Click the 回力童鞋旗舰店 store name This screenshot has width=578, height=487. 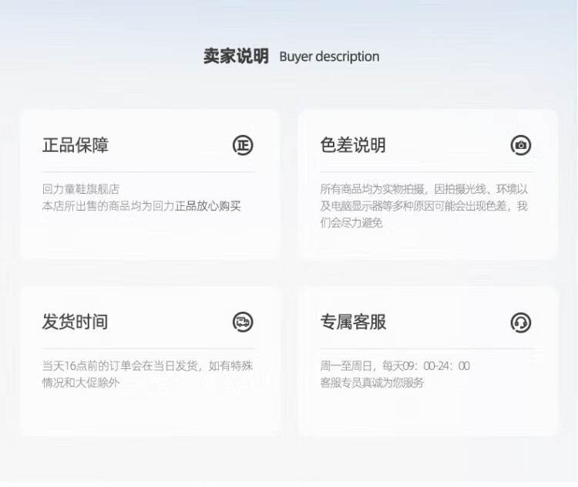click(x=81, y=189)
